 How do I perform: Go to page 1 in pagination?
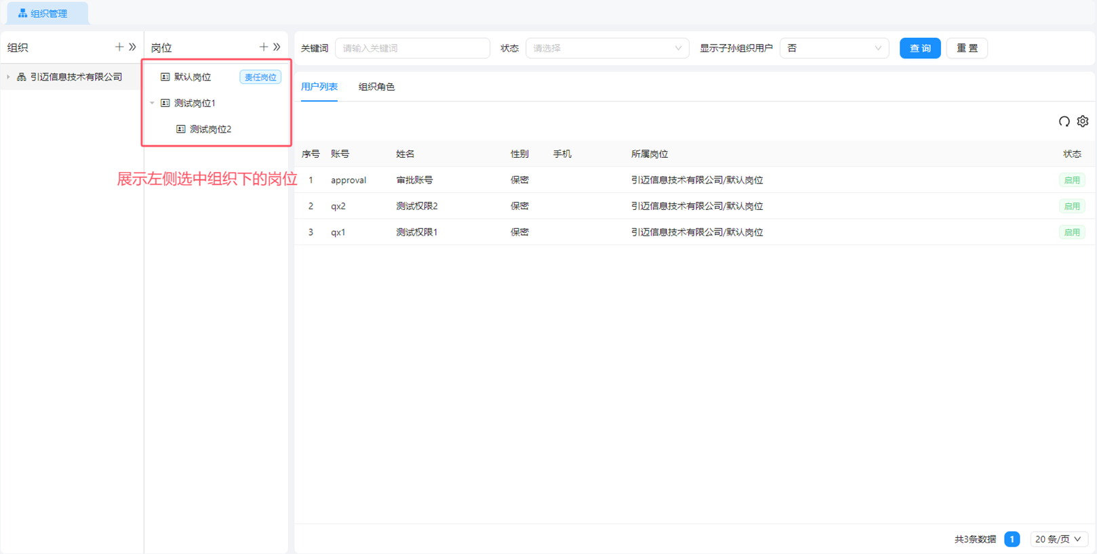click(x=1012, y=539)
